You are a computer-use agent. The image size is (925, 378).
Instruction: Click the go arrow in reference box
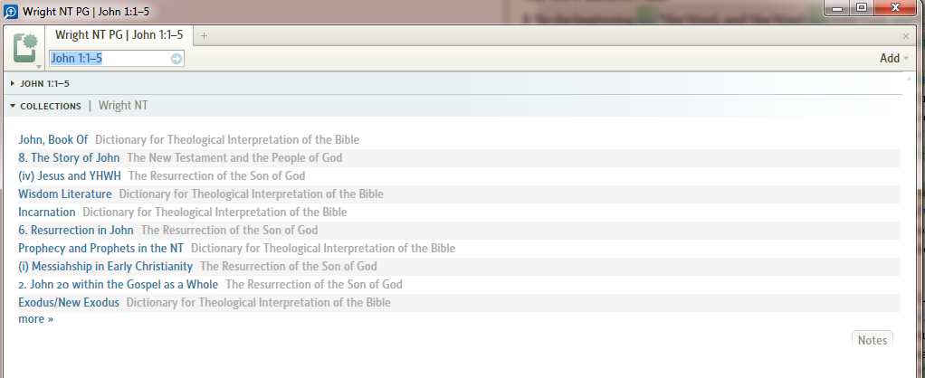[x=176, y=59]
